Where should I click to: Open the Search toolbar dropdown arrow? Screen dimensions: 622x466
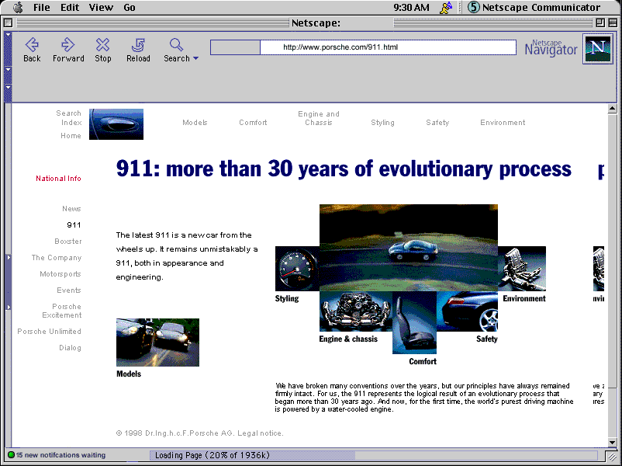click(196, 58)
